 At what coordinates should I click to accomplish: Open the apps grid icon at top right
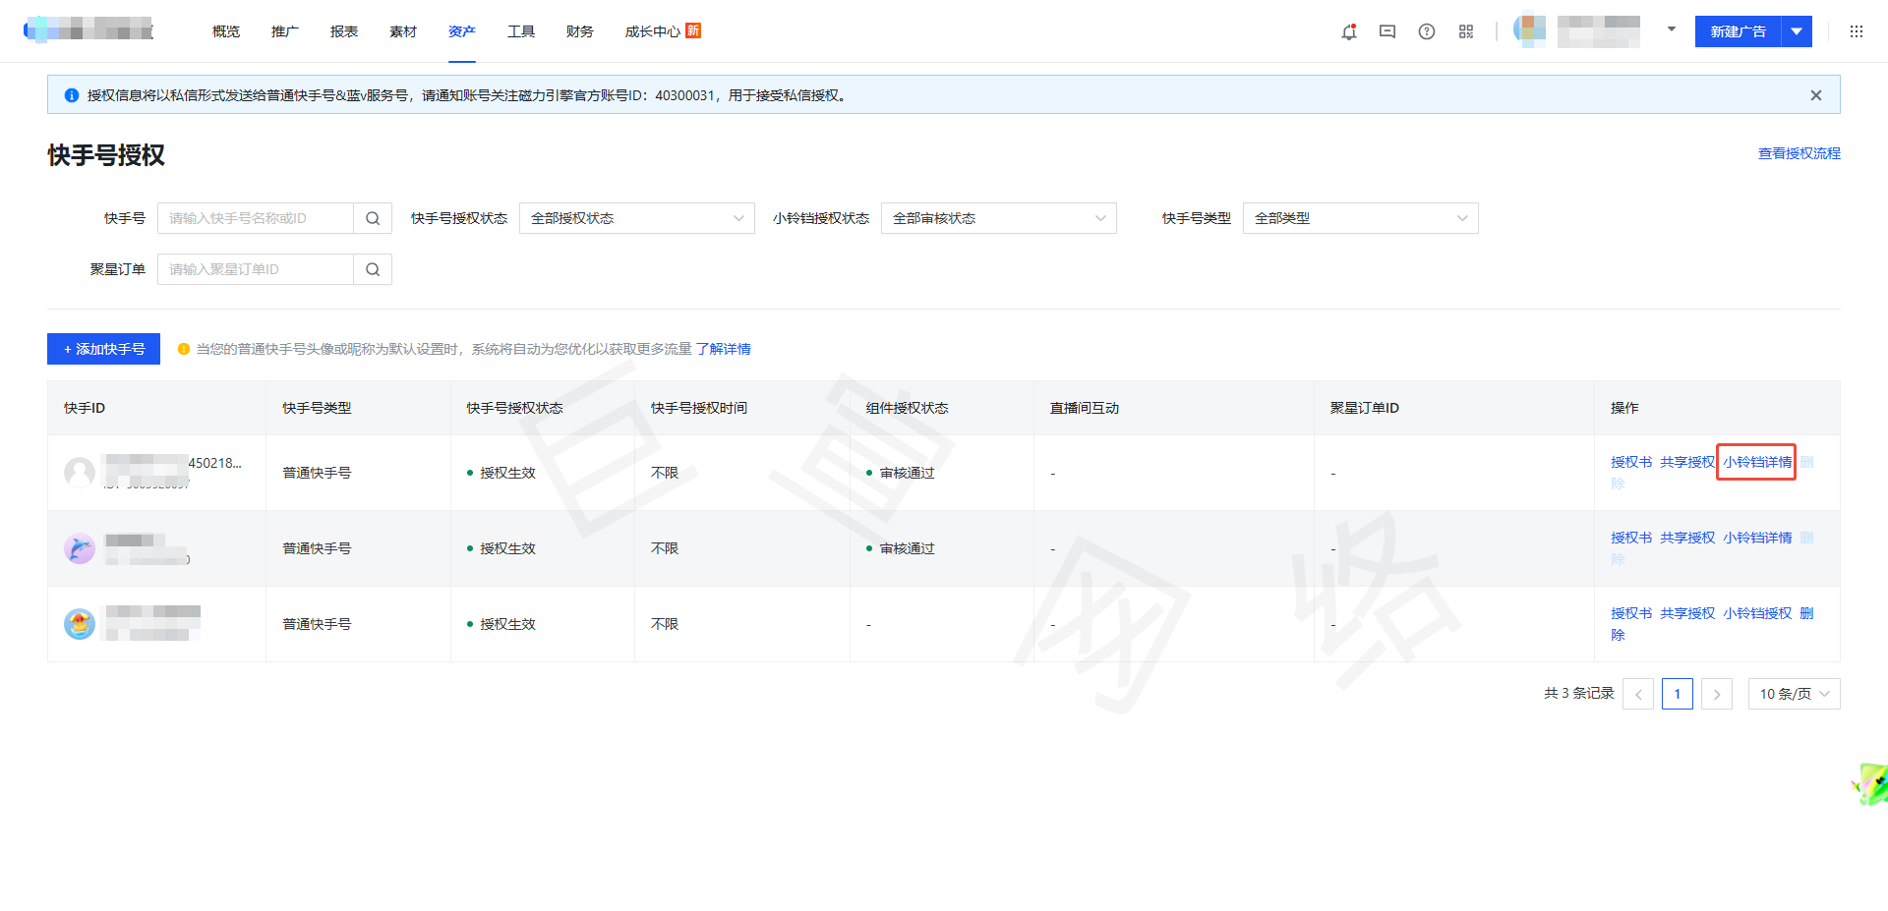[x=1857, y=31]
